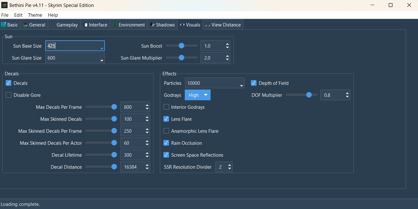Click the DOF Multiplier 0.8 spinbox arrows
The width and height of the screenshot is (418, 209).
pyautogui.click(x=347, y=95)
